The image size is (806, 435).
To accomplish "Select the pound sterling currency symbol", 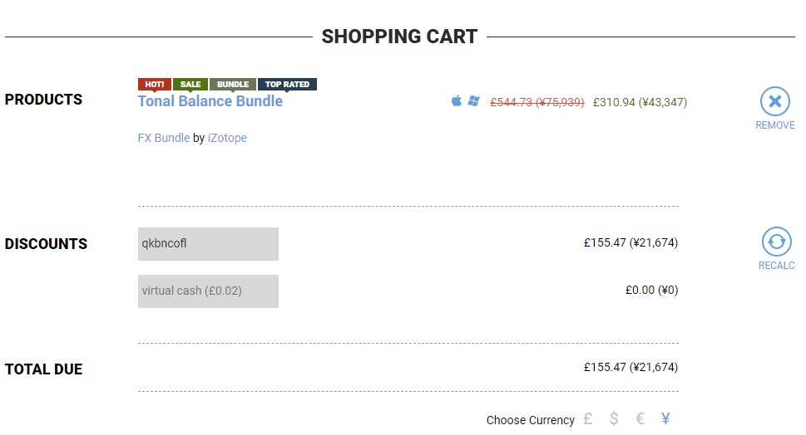I will point(588,419).
